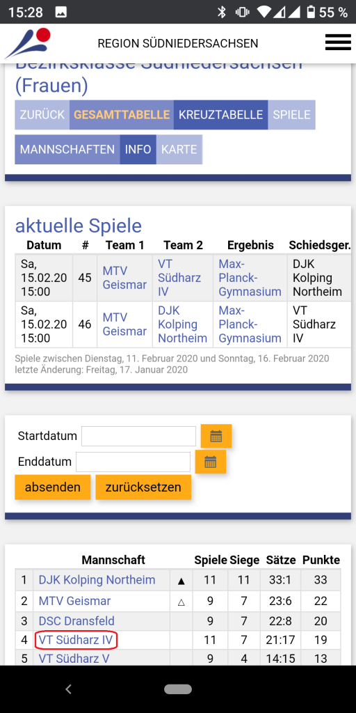Open the Enddatum calendar picker icon
Viewport: 356px width, 713px height.
(211, 462)
